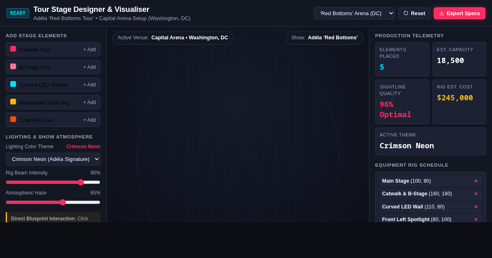Image resolution: width=492 pixels, height=258 pixels.
Task: Click the B-Stage Pod color swatch
Action: [x=13, y=66]
